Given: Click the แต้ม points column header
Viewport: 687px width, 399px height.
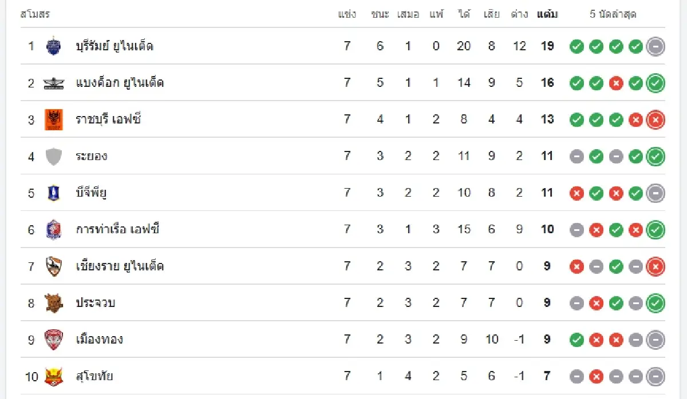Looking at the screenshot, I should tap(547, 14).
